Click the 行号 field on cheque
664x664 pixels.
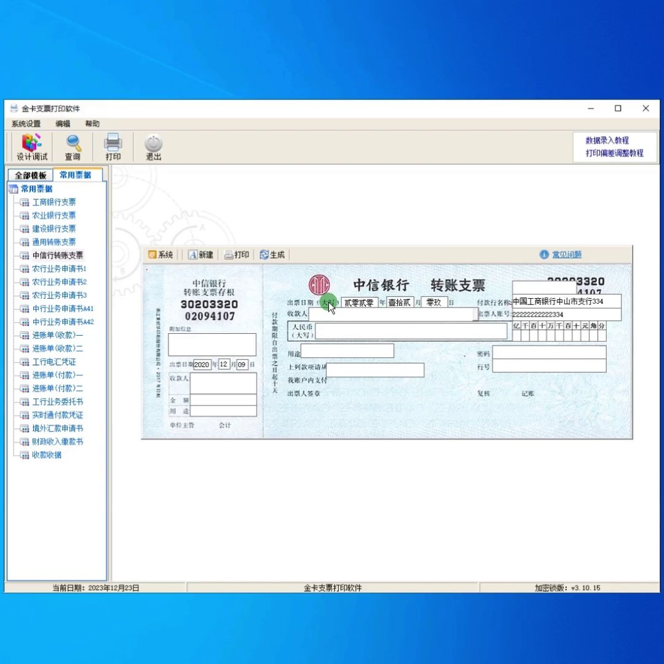549,366
